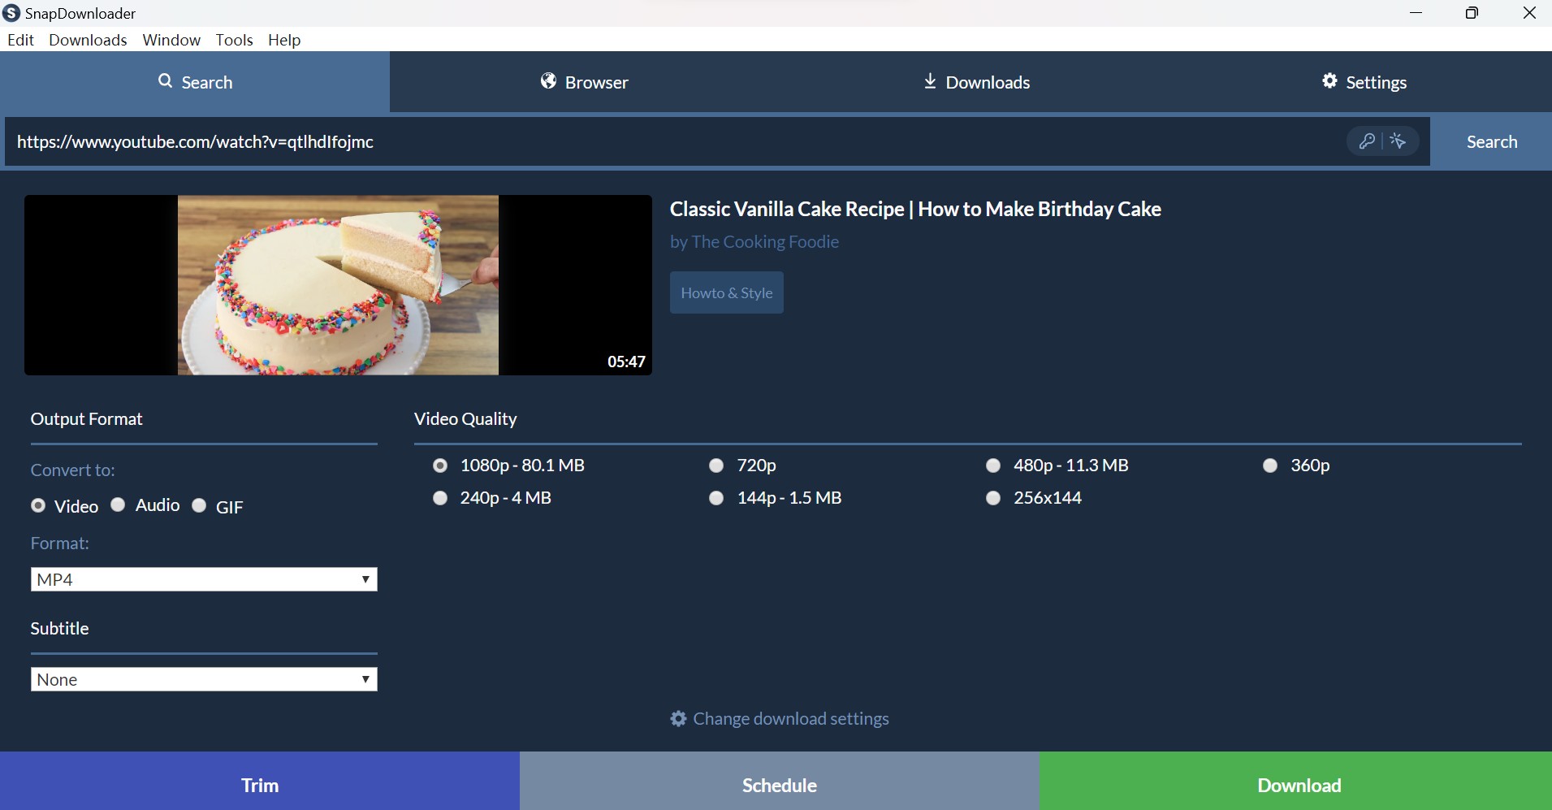The height and width of the screenshot is (810, 1552).
Task: Click the cursor click icon beside the key
Action: [x=1399, y=141]
